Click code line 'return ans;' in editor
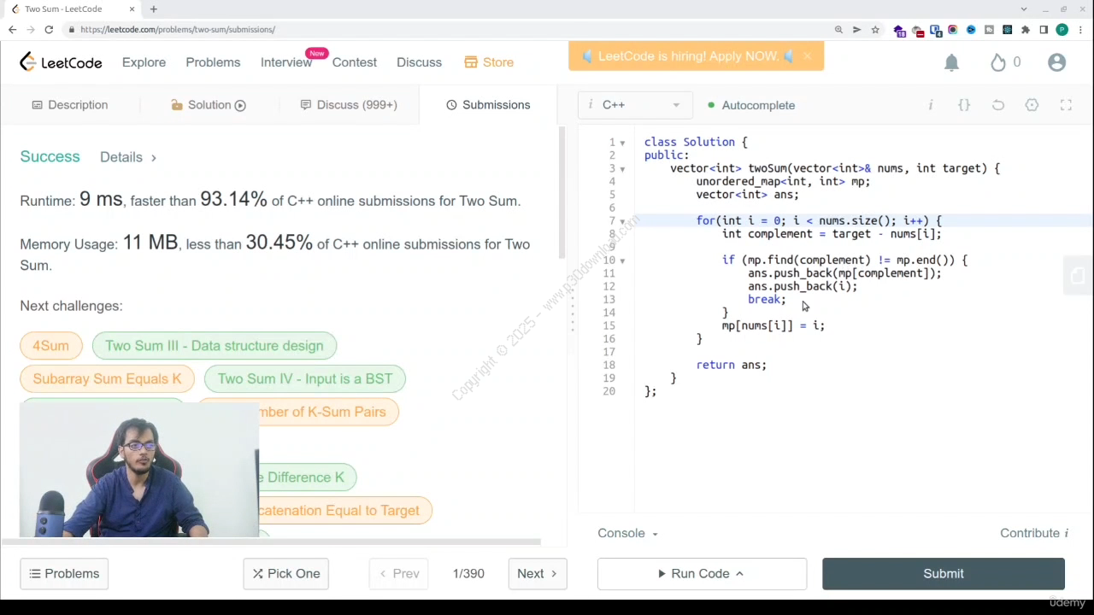 731,366
